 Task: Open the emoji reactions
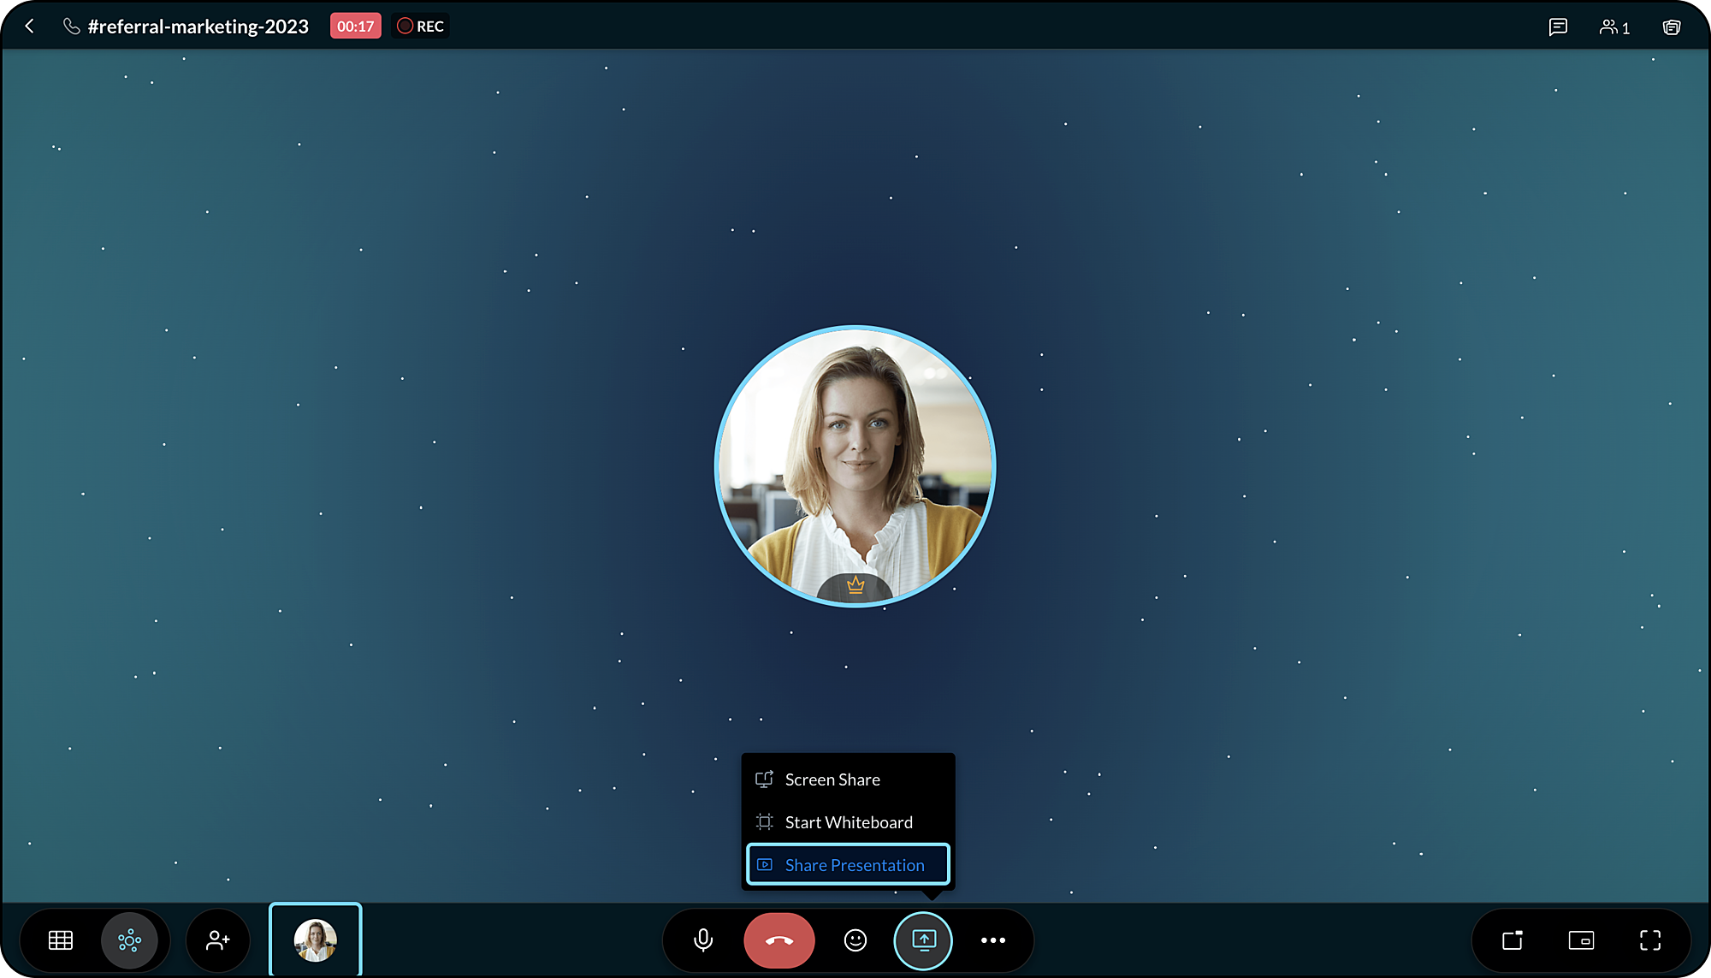tap(855, 940)
